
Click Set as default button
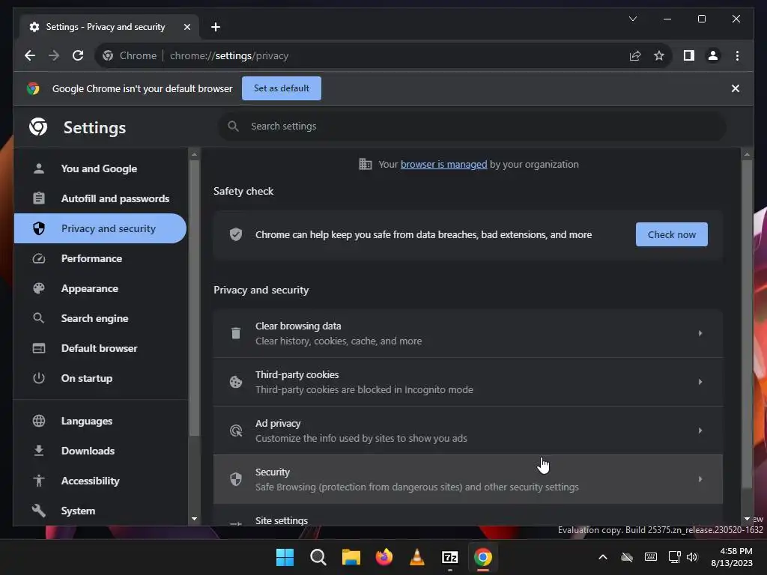coord(282,88)
